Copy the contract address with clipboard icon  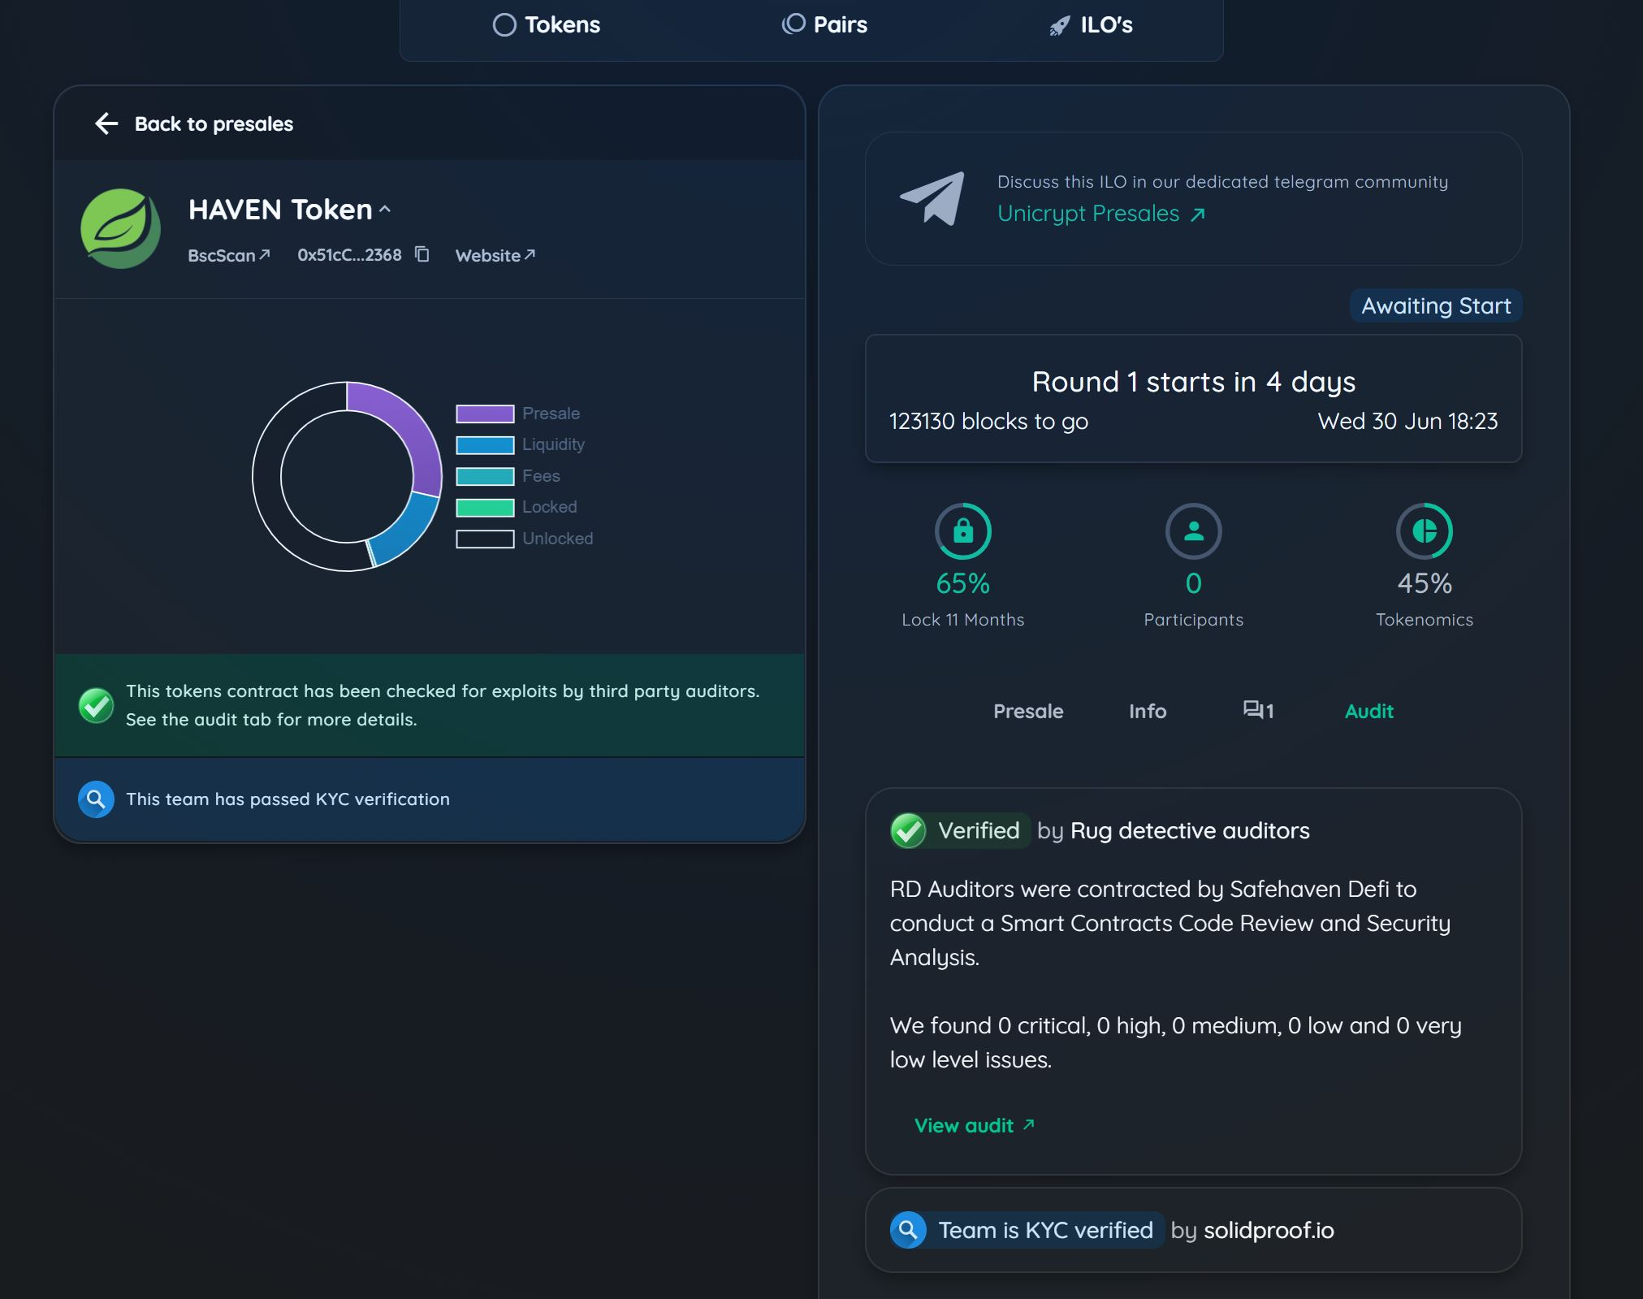coord(422,254)
